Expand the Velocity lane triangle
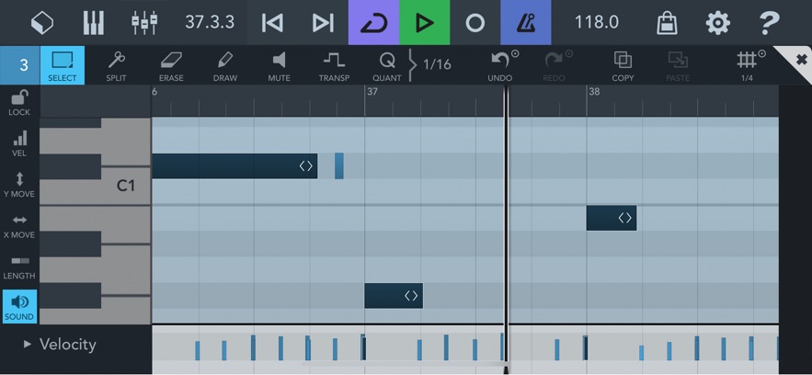This screenshot has height=375, width=812. pyautogui.click(x=28, y=344)
